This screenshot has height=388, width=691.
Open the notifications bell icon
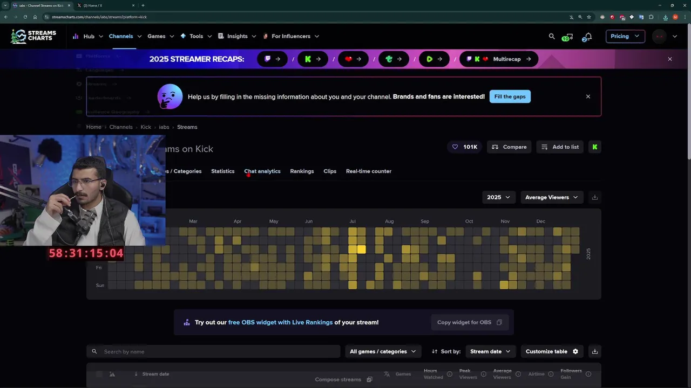tap(588, 37)
